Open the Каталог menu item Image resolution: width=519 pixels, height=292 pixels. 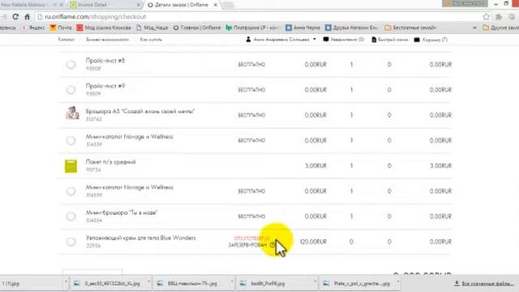(66, 40)
